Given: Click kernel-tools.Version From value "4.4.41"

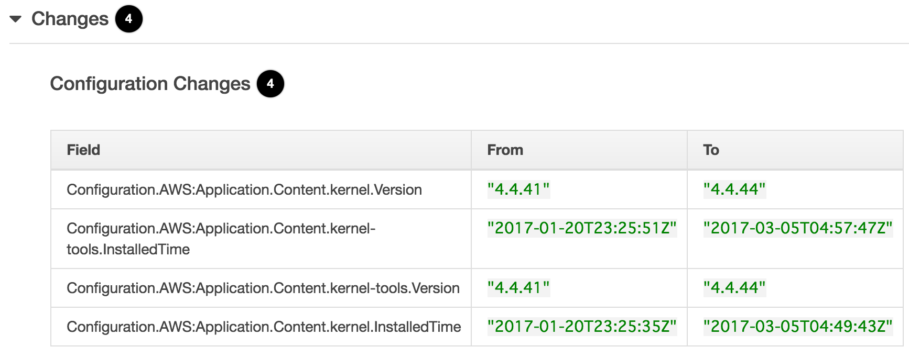Looking at the screenshot, I should (518, 288).
